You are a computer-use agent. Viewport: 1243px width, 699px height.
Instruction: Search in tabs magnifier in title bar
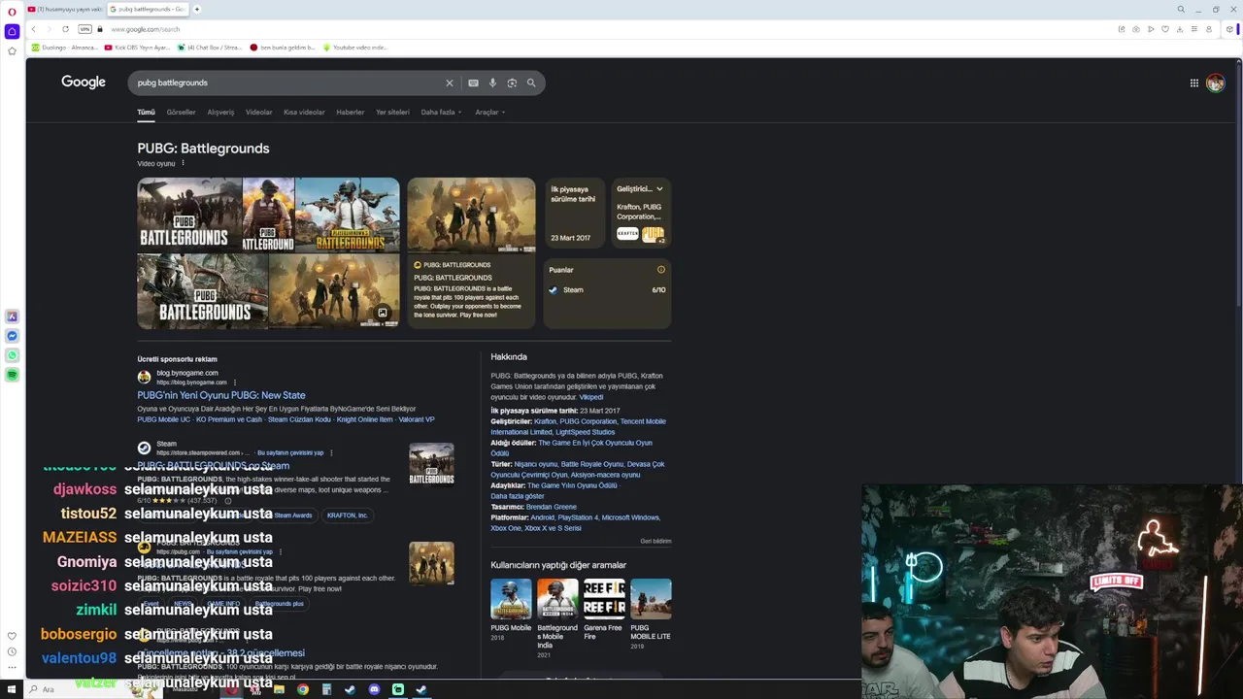click(1181, 9)
